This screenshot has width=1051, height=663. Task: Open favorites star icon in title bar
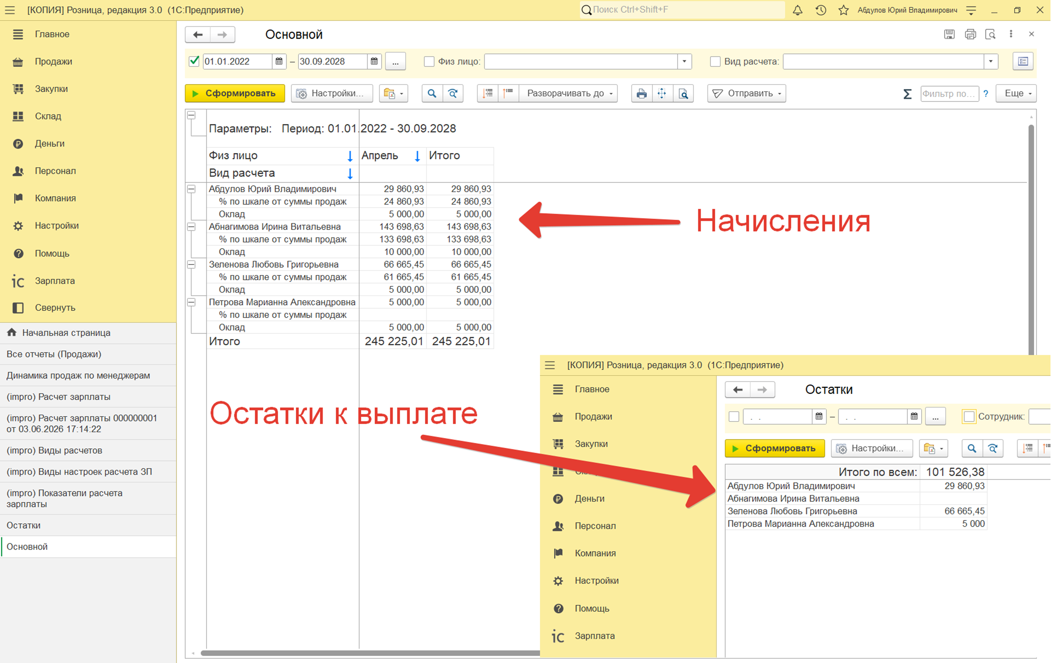[843, 10]
